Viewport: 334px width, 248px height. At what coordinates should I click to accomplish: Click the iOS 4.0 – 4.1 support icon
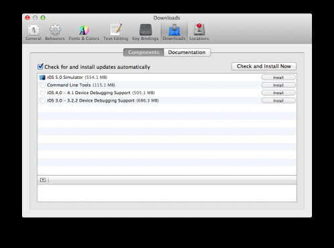[42, 93]
